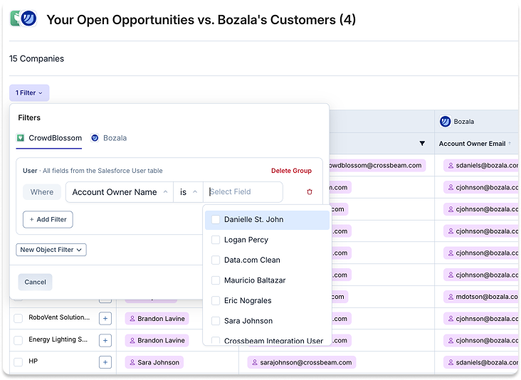Click the Add Filter button
The height and width of the screenshot is (380, 521).
48,219
